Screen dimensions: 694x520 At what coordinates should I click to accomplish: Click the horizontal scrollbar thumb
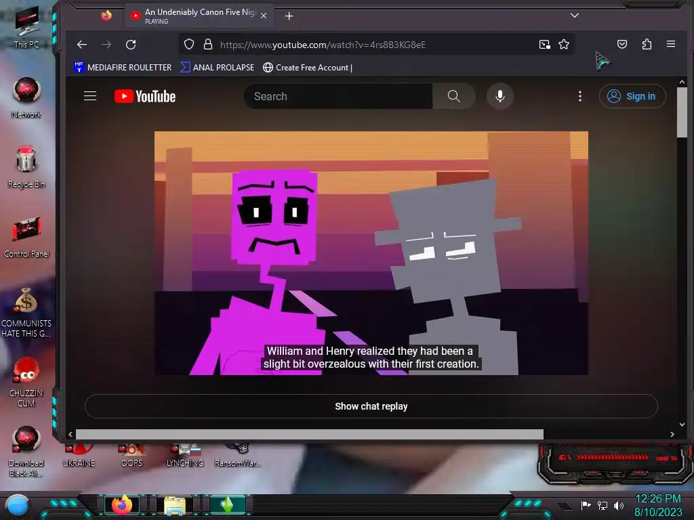(x=309, y=434)
